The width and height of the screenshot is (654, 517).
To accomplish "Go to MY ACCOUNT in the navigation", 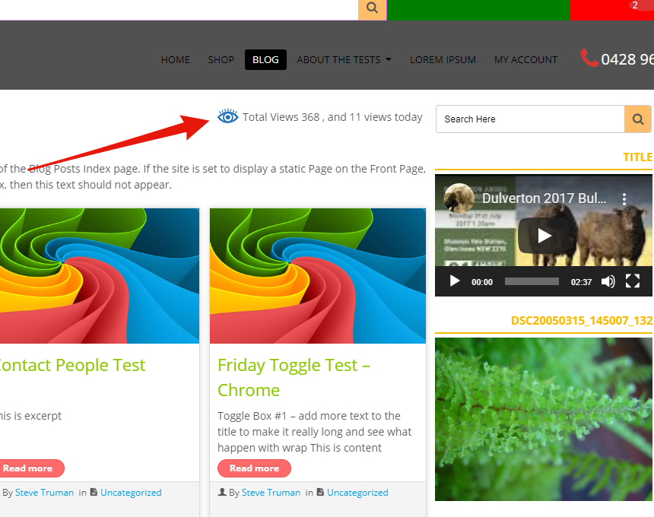I will pyautogui.click(x=525, y=59).
